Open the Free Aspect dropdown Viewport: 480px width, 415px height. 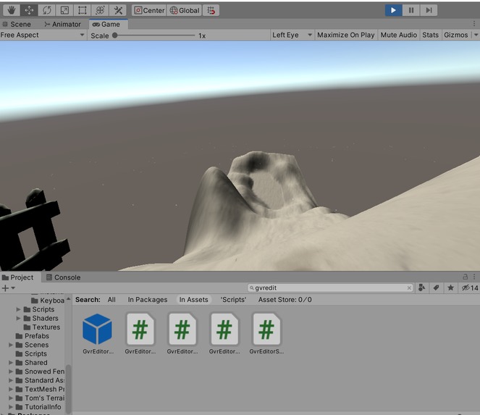42,35
